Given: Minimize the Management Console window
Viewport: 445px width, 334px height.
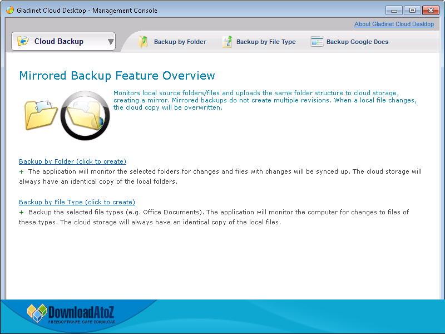Looking at the screenshot, I should click(394, 10).
